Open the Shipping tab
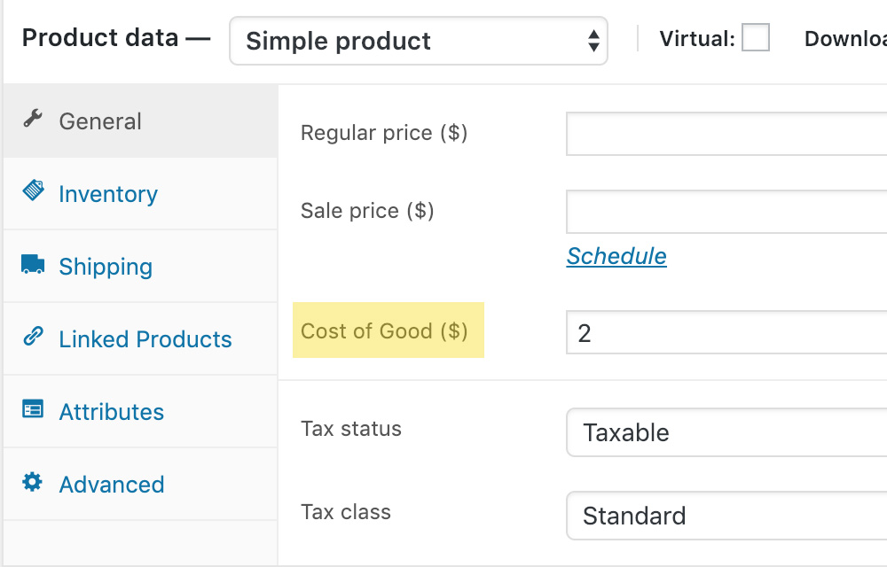Image resolution: width=887 pixels, height=567 pixels. [x=106, y=267]
